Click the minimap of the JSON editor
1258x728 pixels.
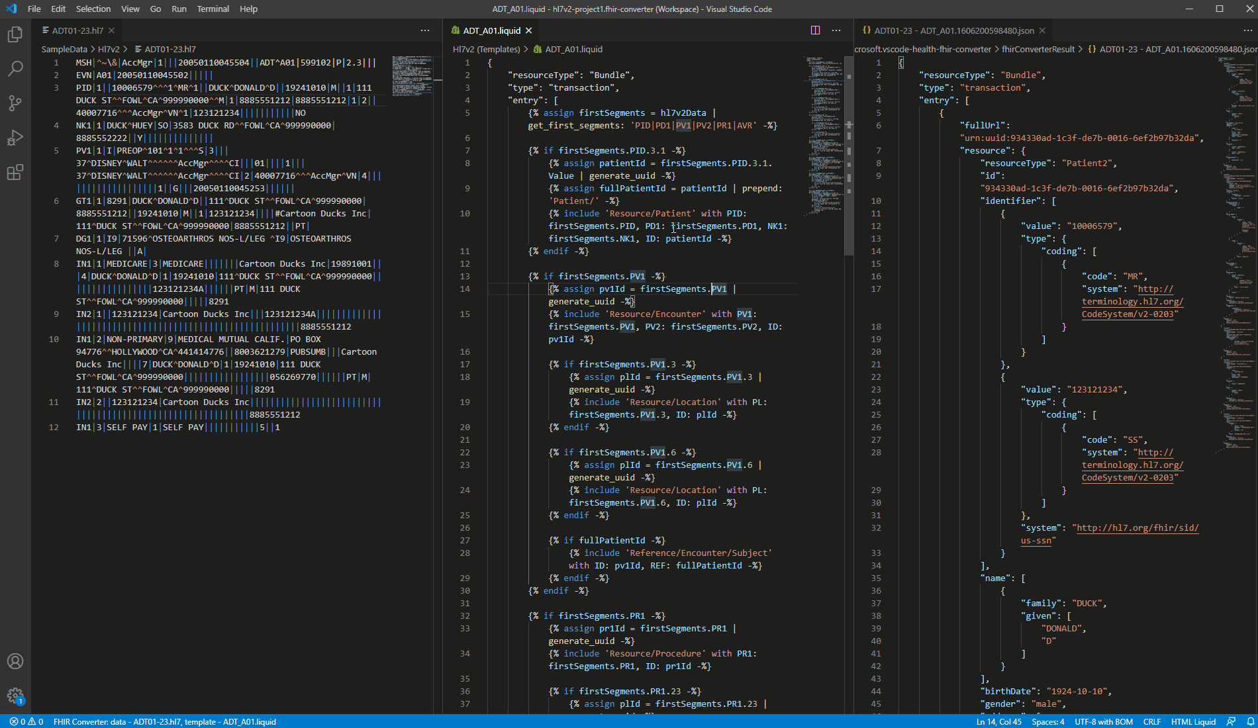pyautogui.click(x=1235, y=255)
